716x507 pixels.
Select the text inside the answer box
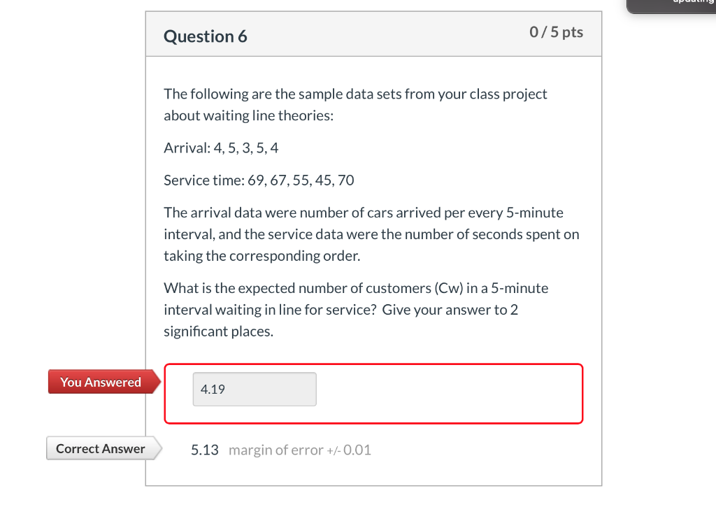click(210, 389)
